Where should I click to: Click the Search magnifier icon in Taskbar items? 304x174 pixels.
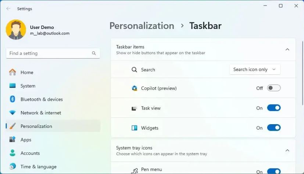click(134, 70)
